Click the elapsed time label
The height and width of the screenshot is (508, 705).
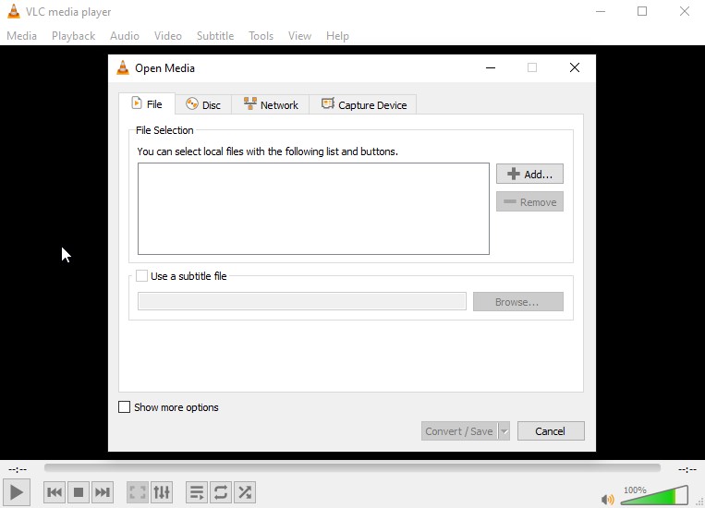point(18,469)
